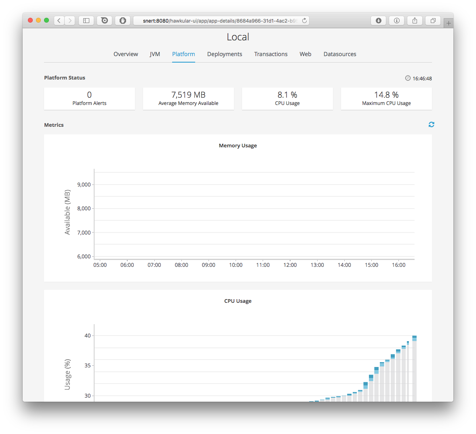
Task: Refresh the Metrics charts
Action: (x=432, y=124)
